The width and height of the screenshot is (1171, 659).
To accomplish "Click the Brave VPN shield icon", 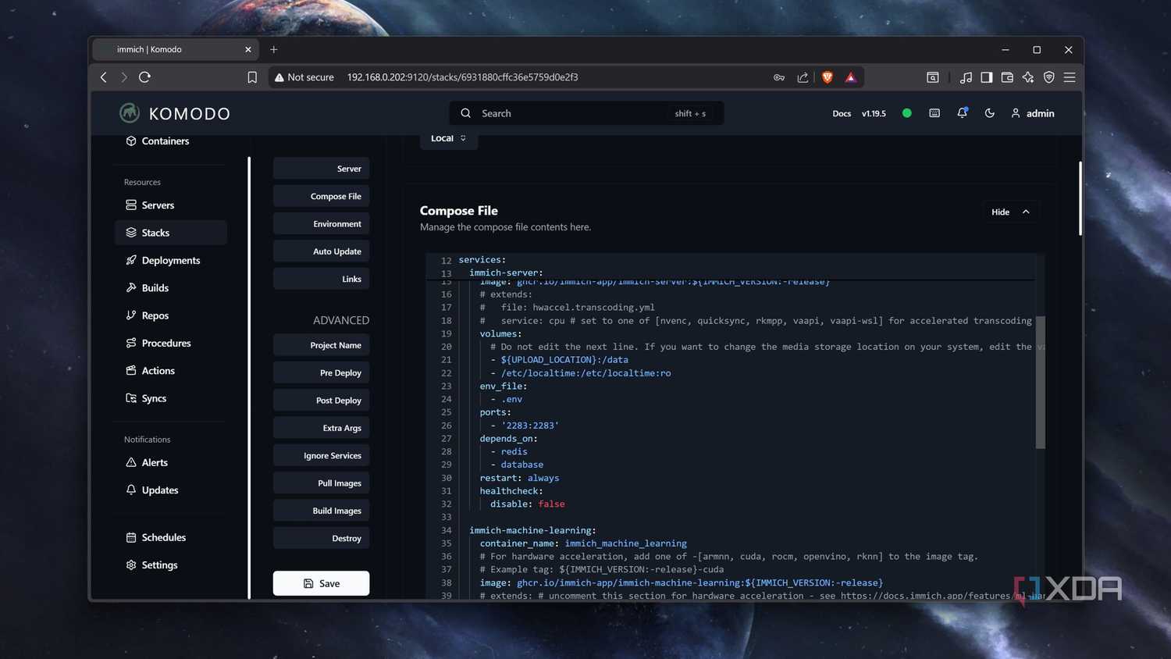I will (1049, 77).
